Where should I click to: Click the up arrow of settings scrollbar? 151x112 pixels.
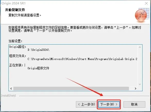point(140,47)
